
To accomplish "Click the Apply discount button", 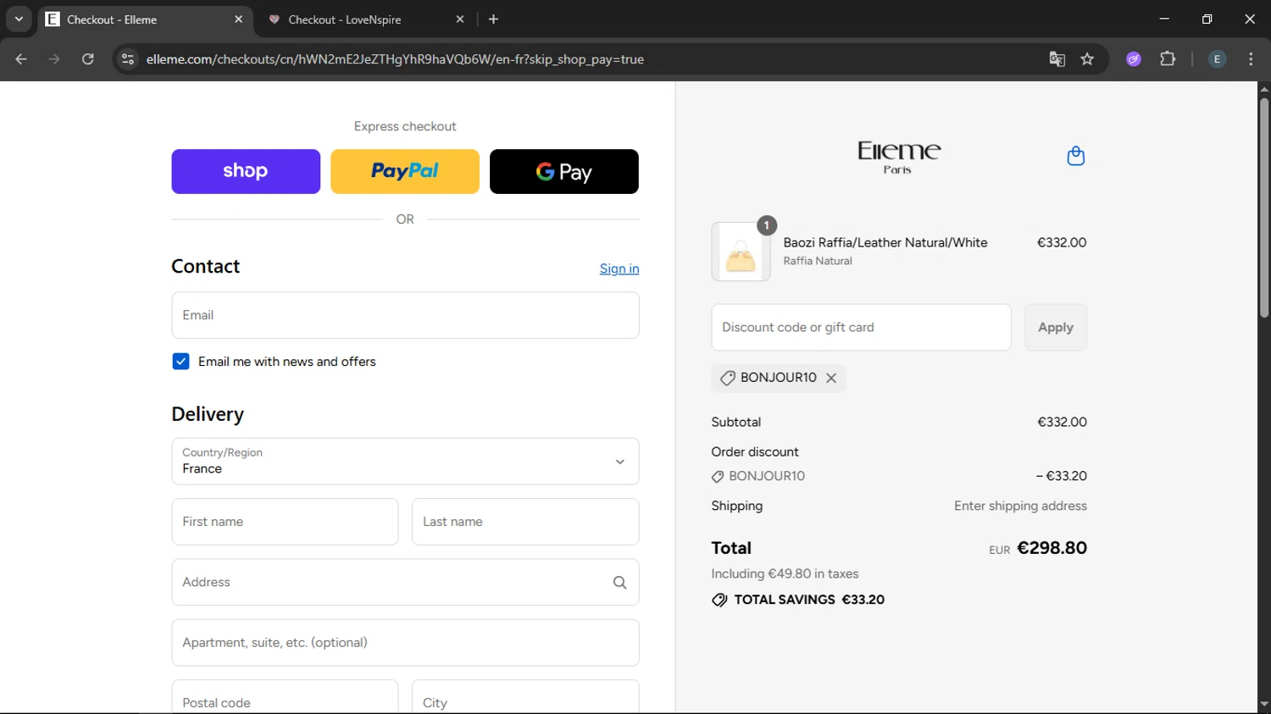I will [1056, 328].
